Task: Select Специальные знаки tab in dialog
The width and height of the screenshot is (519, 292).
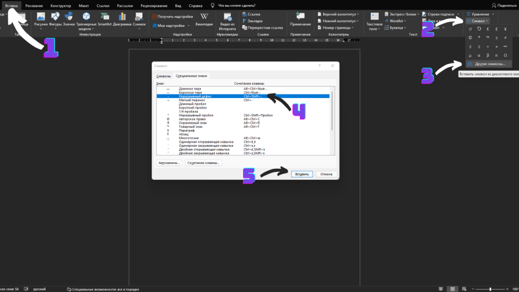Action: [x=191, y=76]
